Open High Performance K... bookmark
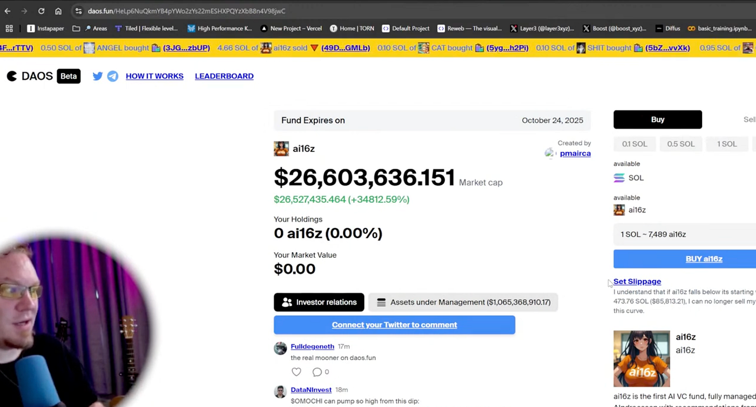 220,29
